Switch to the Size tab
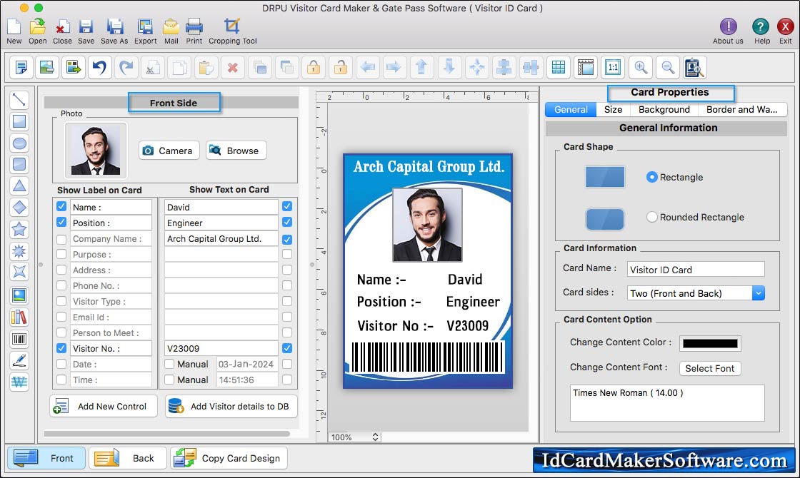The image size is (800, 478). [x=613, y=110]
